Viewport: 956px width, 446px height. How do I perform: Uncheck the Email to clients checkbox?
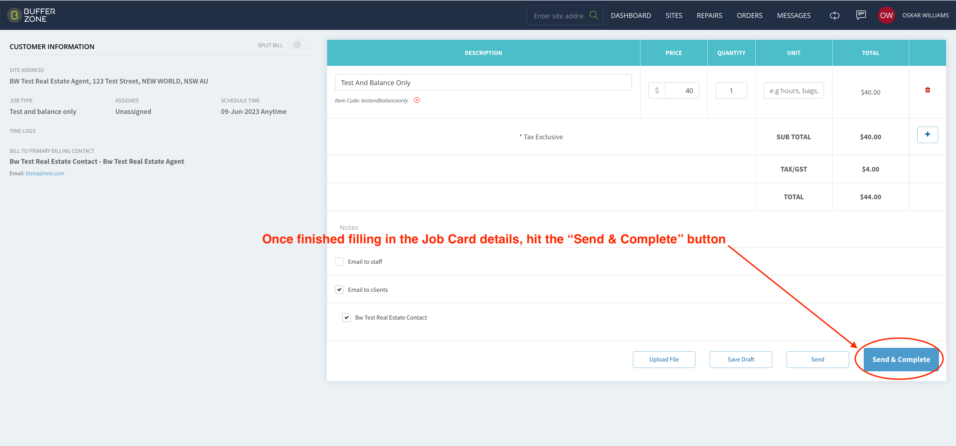coord(339,289)
